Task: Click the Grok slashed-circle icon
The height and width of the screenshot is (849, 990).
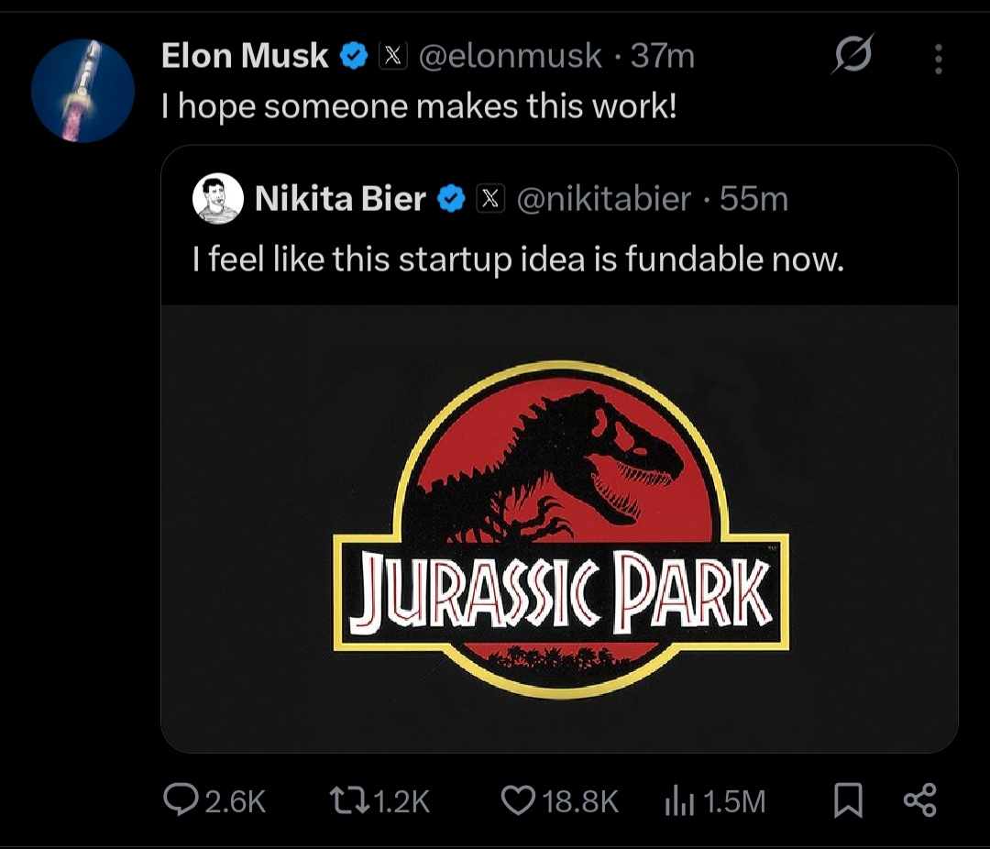Action: [852, 56]
